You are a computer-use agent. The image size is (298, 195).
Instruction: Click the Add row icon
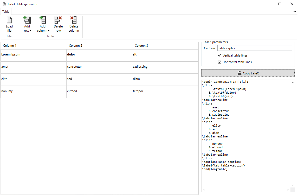coord(27,20)
